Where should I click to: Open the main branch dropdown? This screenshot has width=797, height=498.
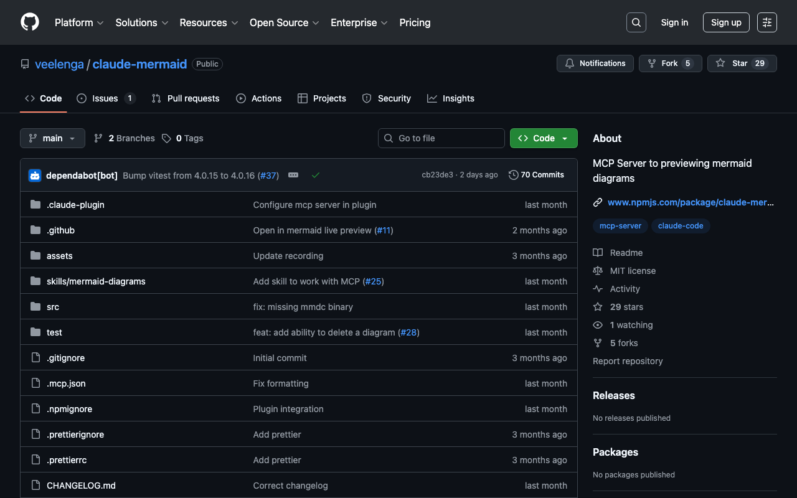(x=52, y=138)
